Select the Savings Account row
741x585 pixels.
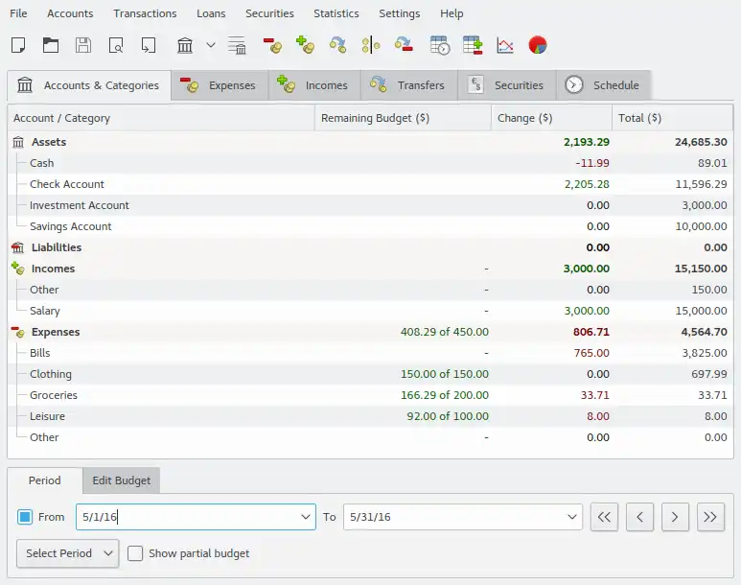coord(370,226)
